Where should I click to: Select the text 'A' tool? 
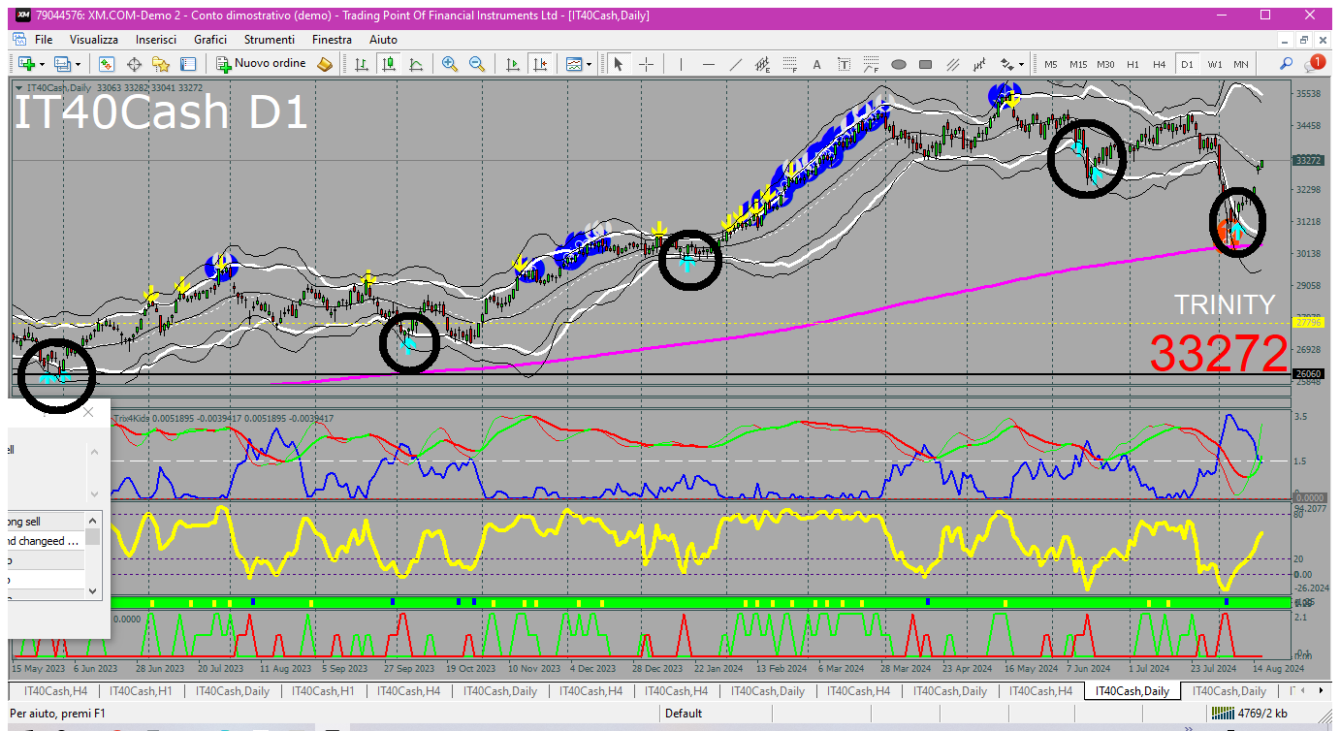coord(817,64)
